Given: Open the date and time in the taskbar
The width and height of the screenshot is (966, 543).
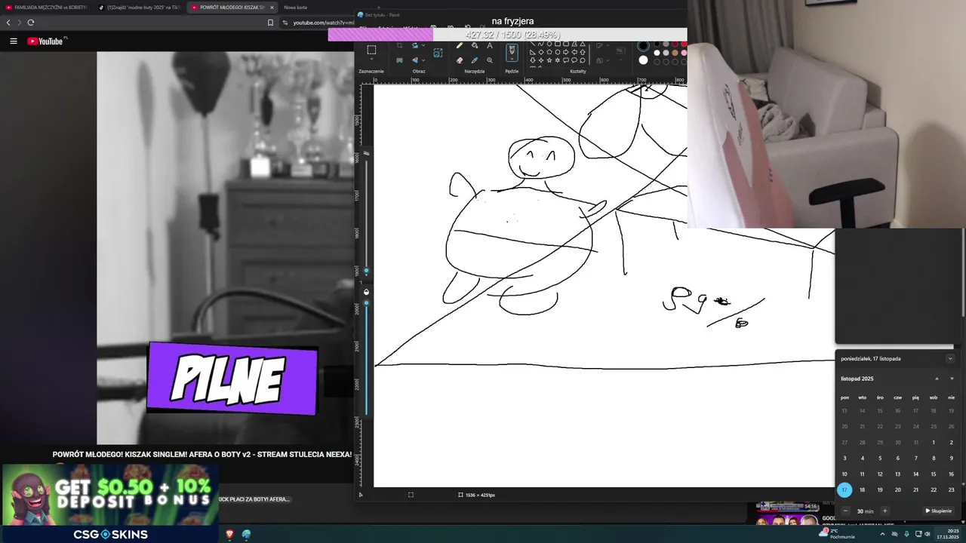Looking at the screenshot, I should point(947,534).
